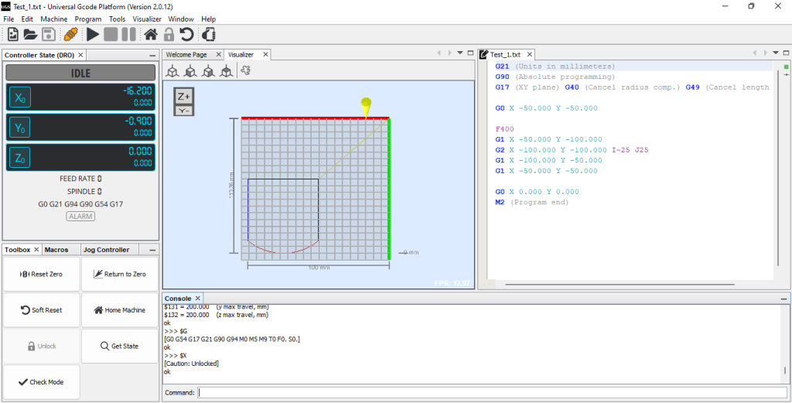Image resolution: width=792 pixels, height=403 pixels.
Task: Select the fourth cube view preset icon
Action: coord(227,72)
